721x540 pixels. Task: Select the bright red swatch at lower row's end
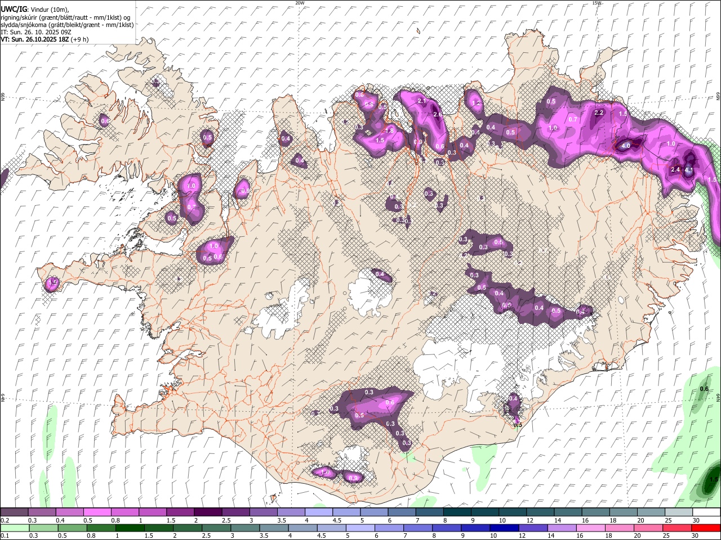[x=706, y=528]
